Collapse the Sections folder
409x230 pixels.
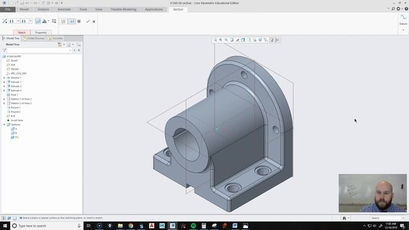[x=4, y=125]
